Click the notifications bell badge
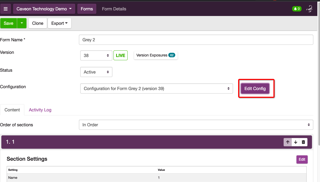The image size is (320, 182). [297, 9]
